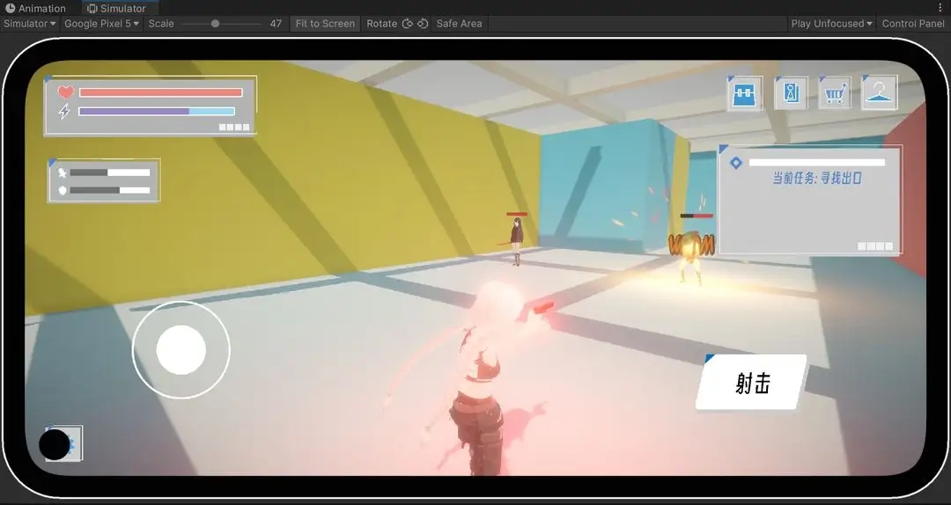Click the diamond quest marker icon
Screen dimensions: 951x505
736,163
